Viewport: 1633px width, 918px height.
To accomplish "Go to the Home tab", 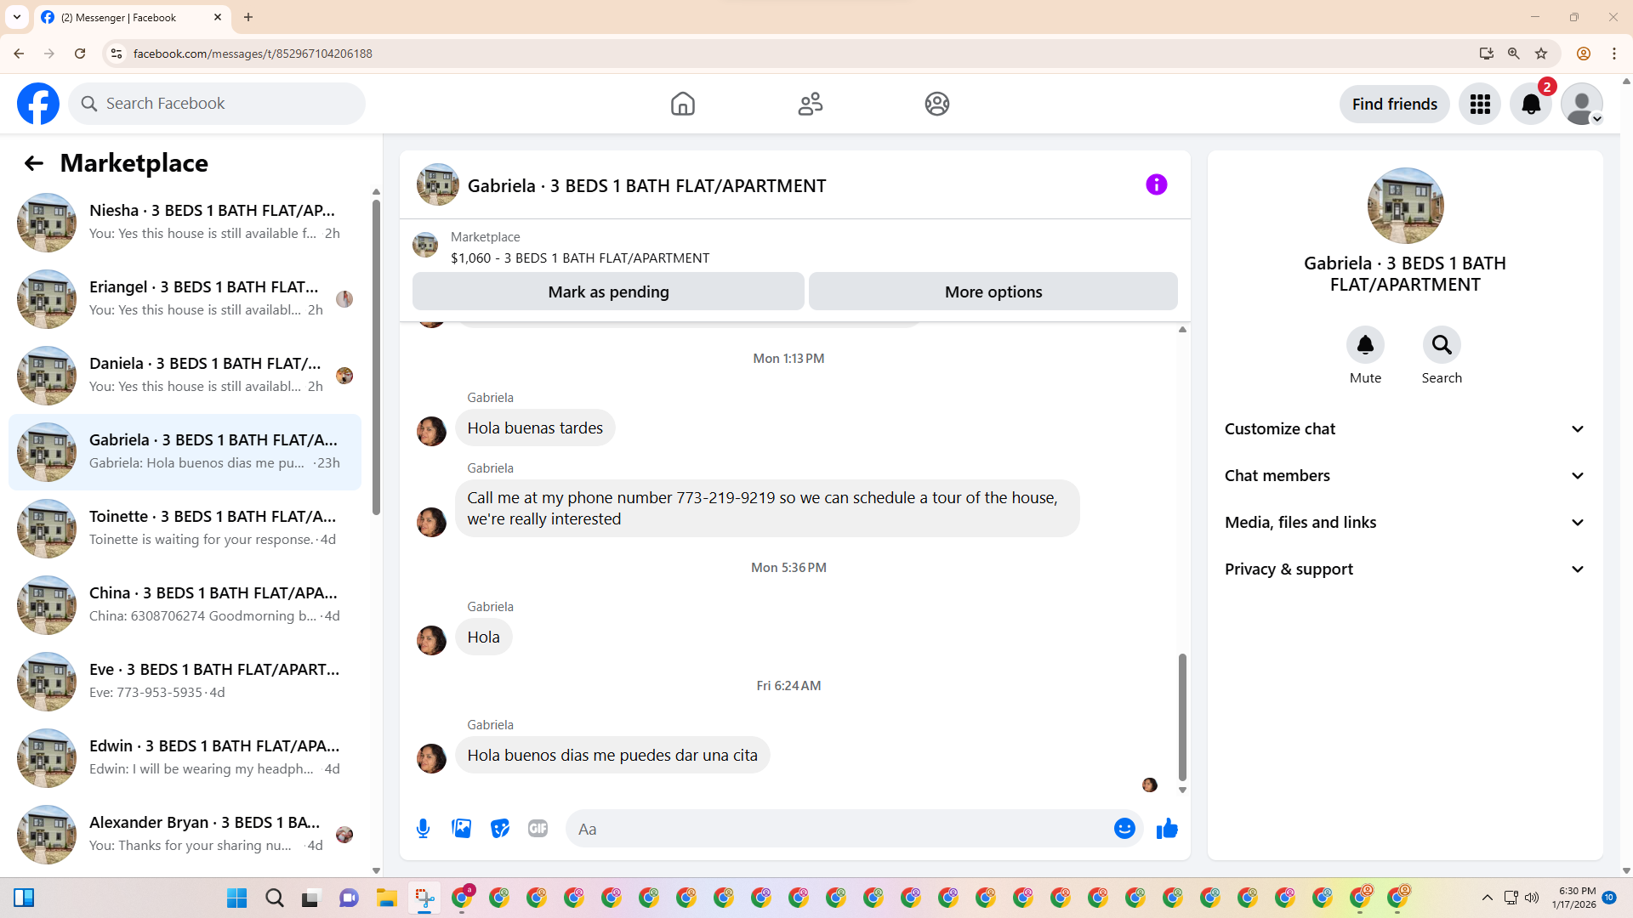I will [682, 104].
